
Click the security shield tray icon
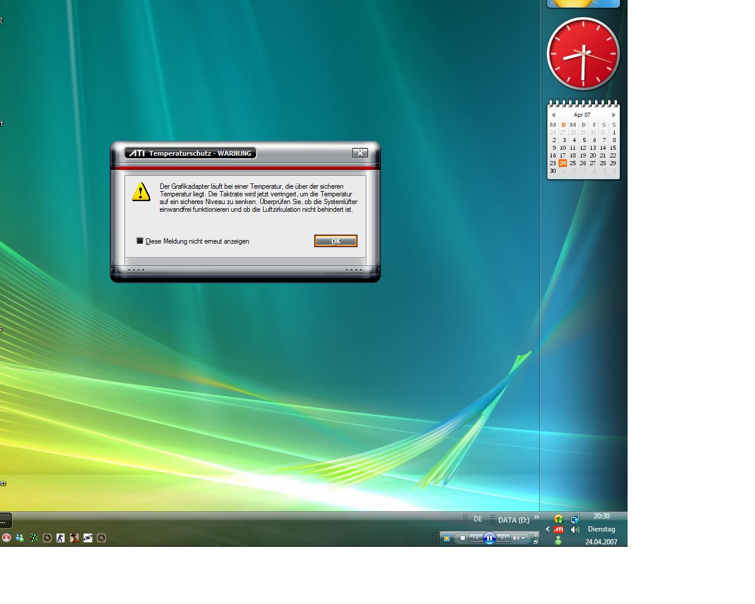[x=558, y=519]
